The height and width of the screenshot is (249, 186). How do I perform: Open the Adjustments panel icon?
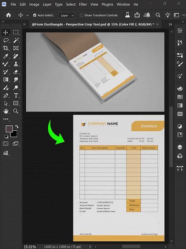point(180,126)
